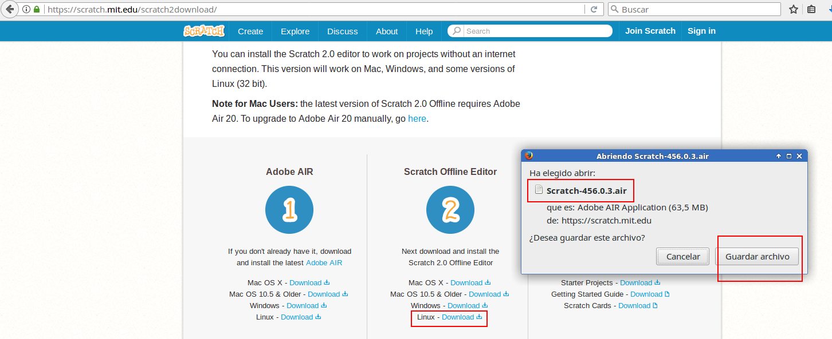The height and width of the screenshot is (339, 832).
Task: Download Adobe AIR for Windows
Action: pos(307,305)
